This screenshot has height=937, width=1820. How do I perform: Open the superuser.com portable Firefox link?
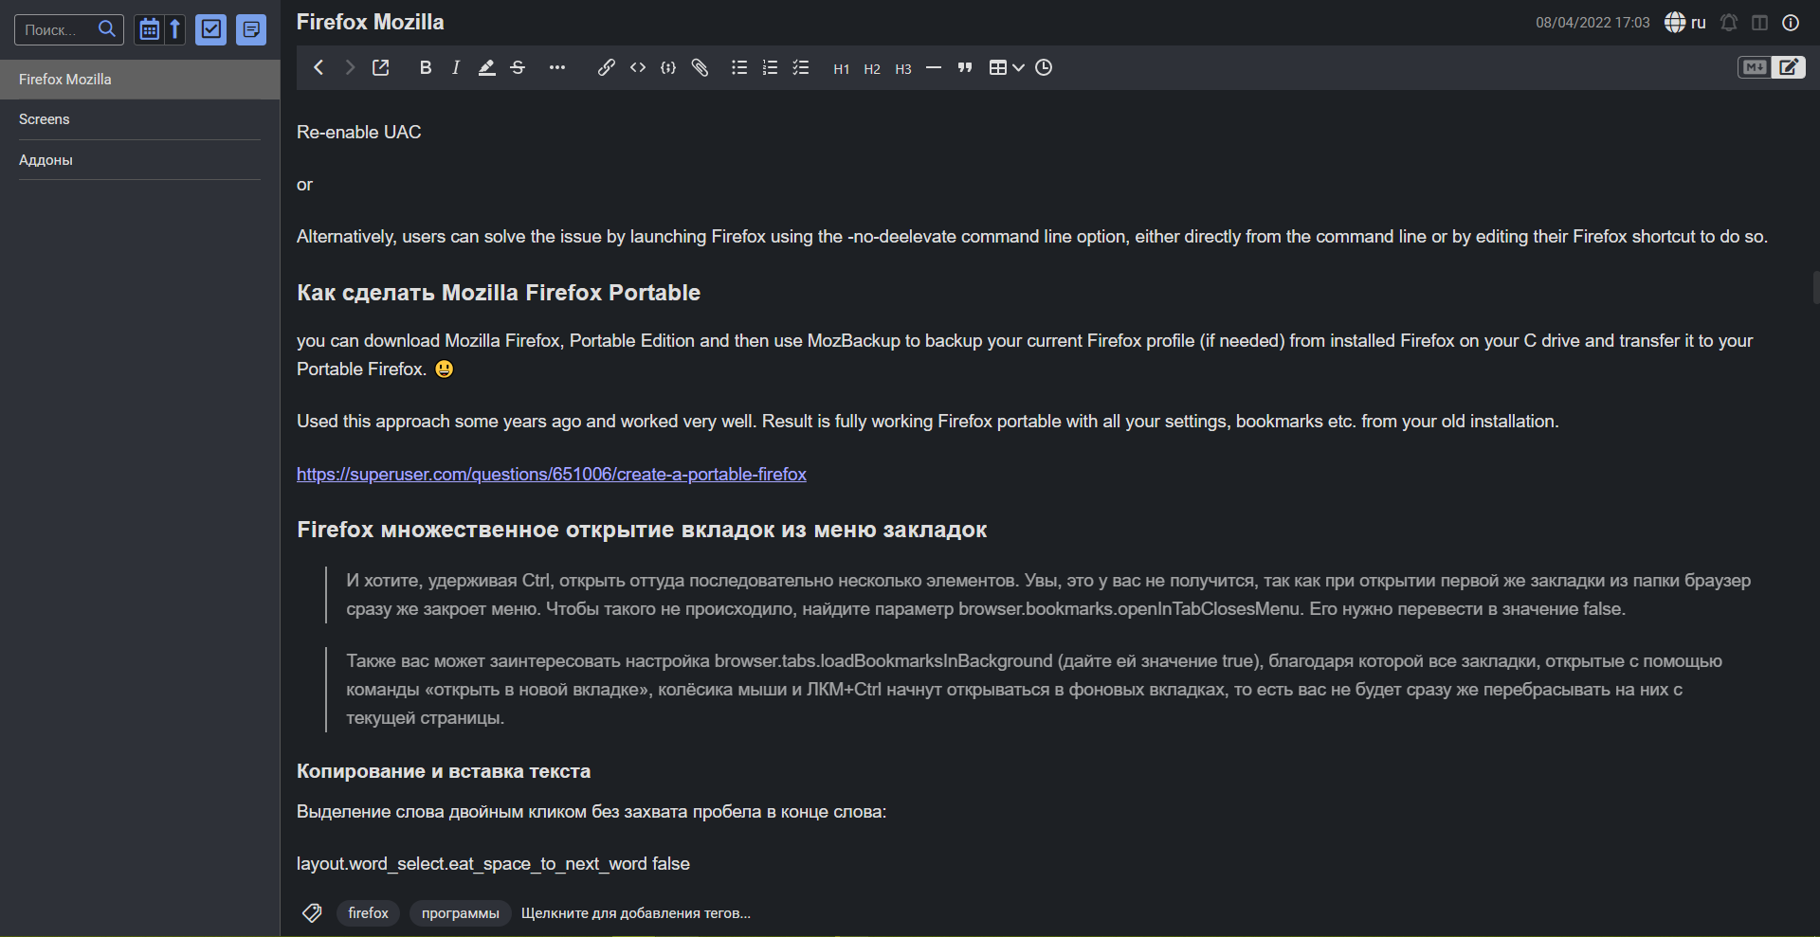pos(551,474)
